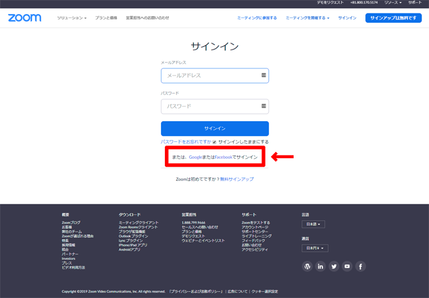Screen dimensions: 429x298
Task: Click the Zoom logo
Action: point(25,18)
